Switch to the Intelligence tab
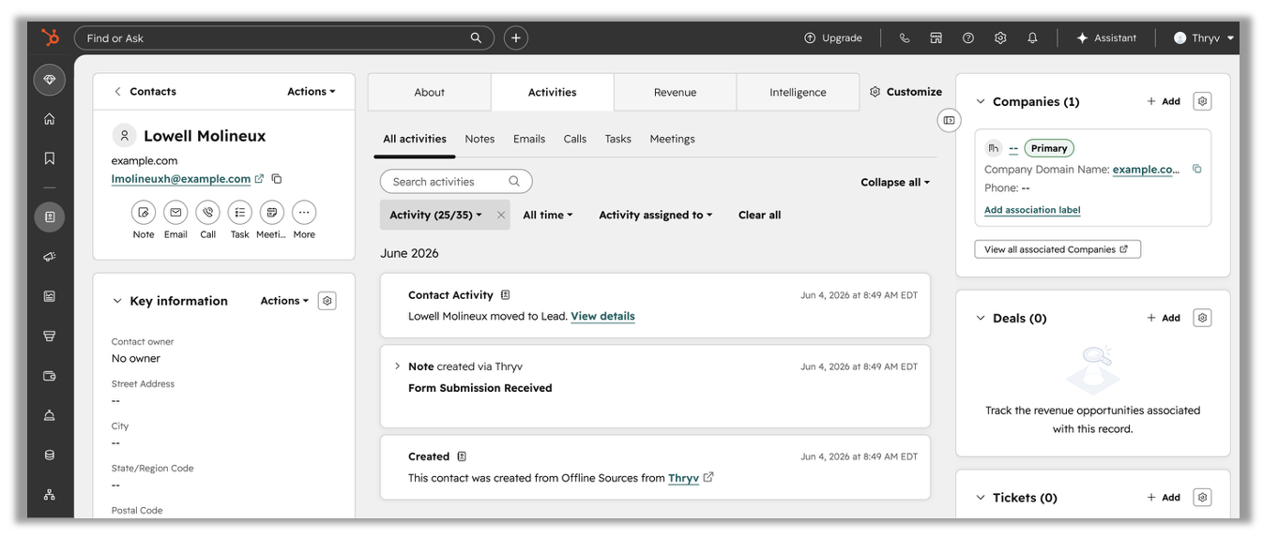This screenshot has width=1263, height=538. (x=799, y=93)
